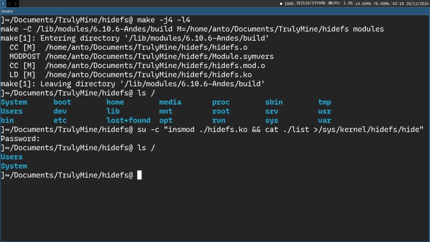The image size is (430, 242).
Task: Click the upload speed arrow
Action: pos(374,4)
